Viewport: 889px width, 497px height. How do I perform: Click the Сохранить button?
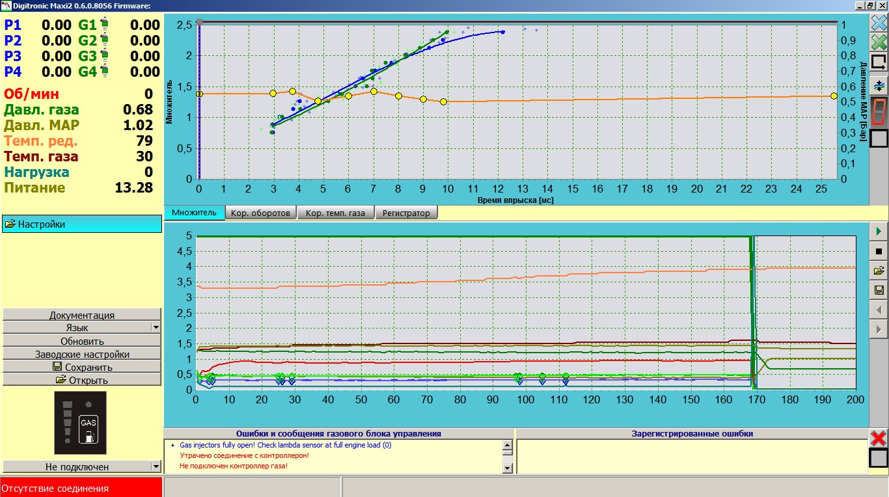click(x=82, y=367)
